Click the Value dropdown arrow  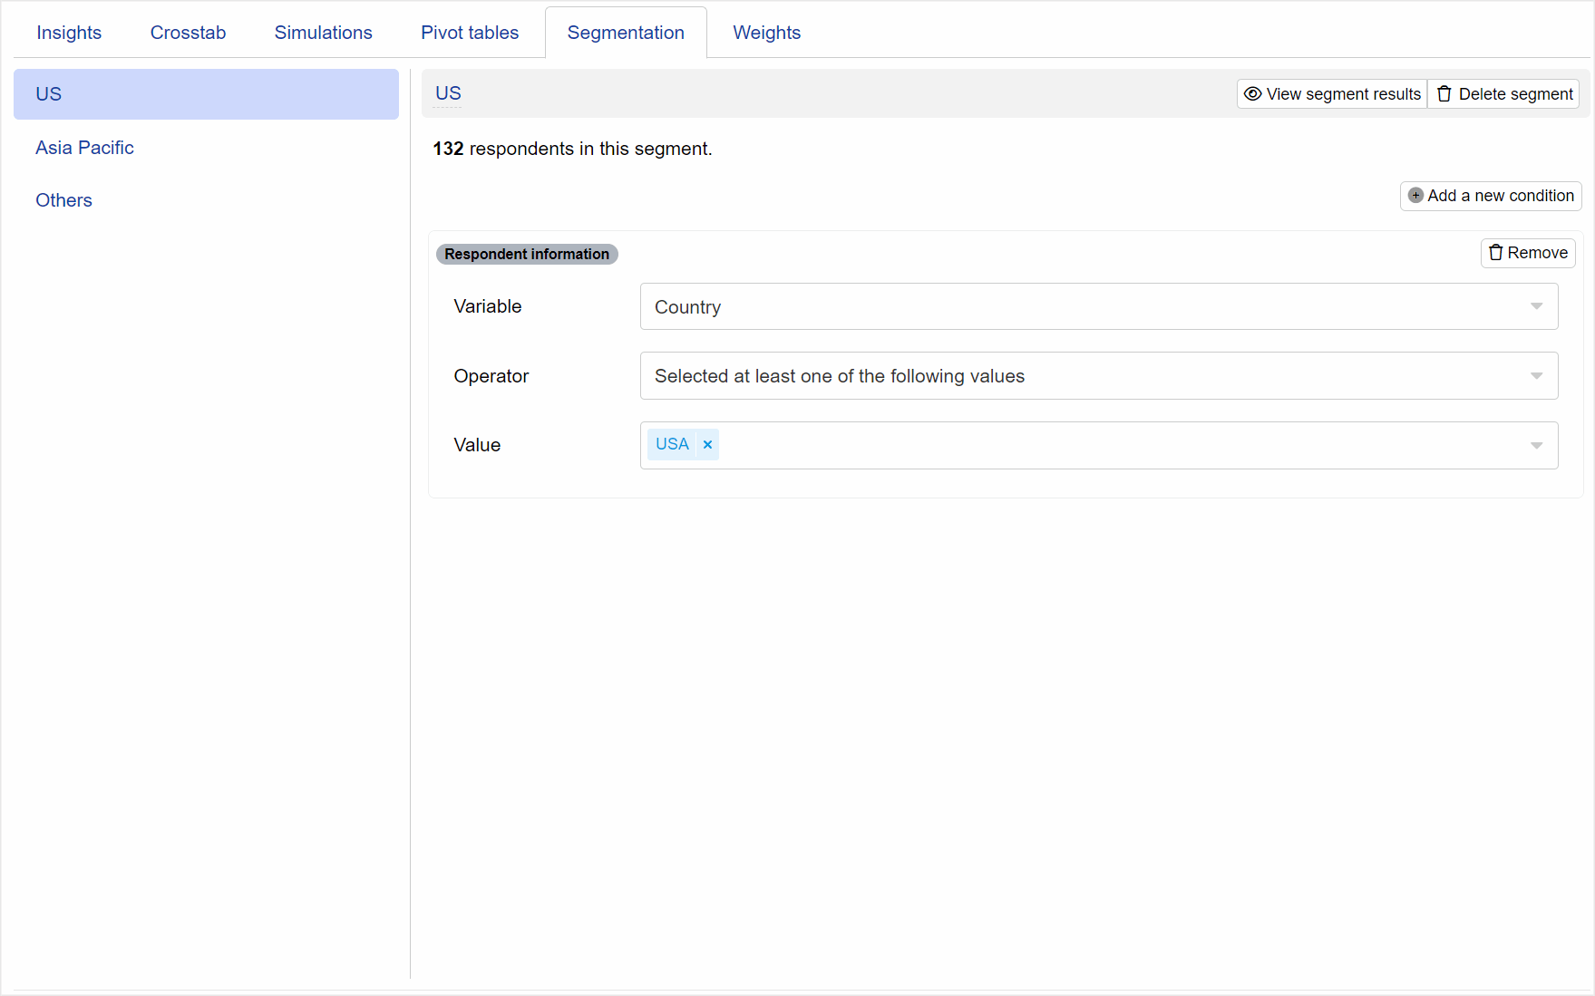(1536, 445)
